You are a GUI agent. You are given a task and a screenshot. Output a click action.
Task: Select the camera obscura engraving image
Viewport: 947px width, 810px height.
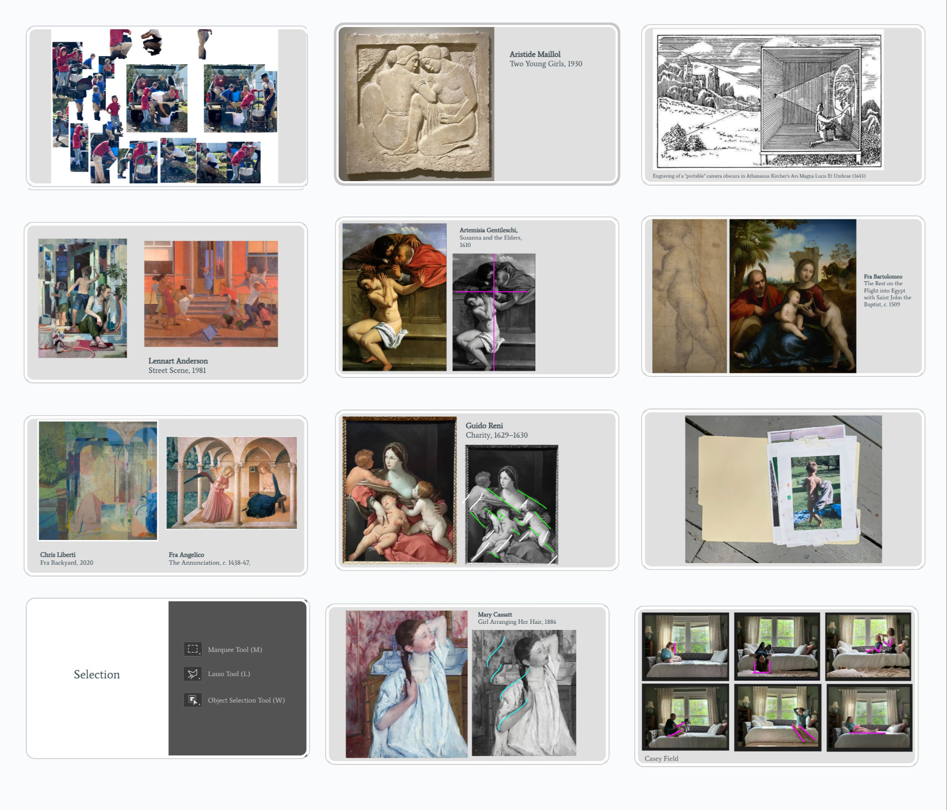coord(769,100)
